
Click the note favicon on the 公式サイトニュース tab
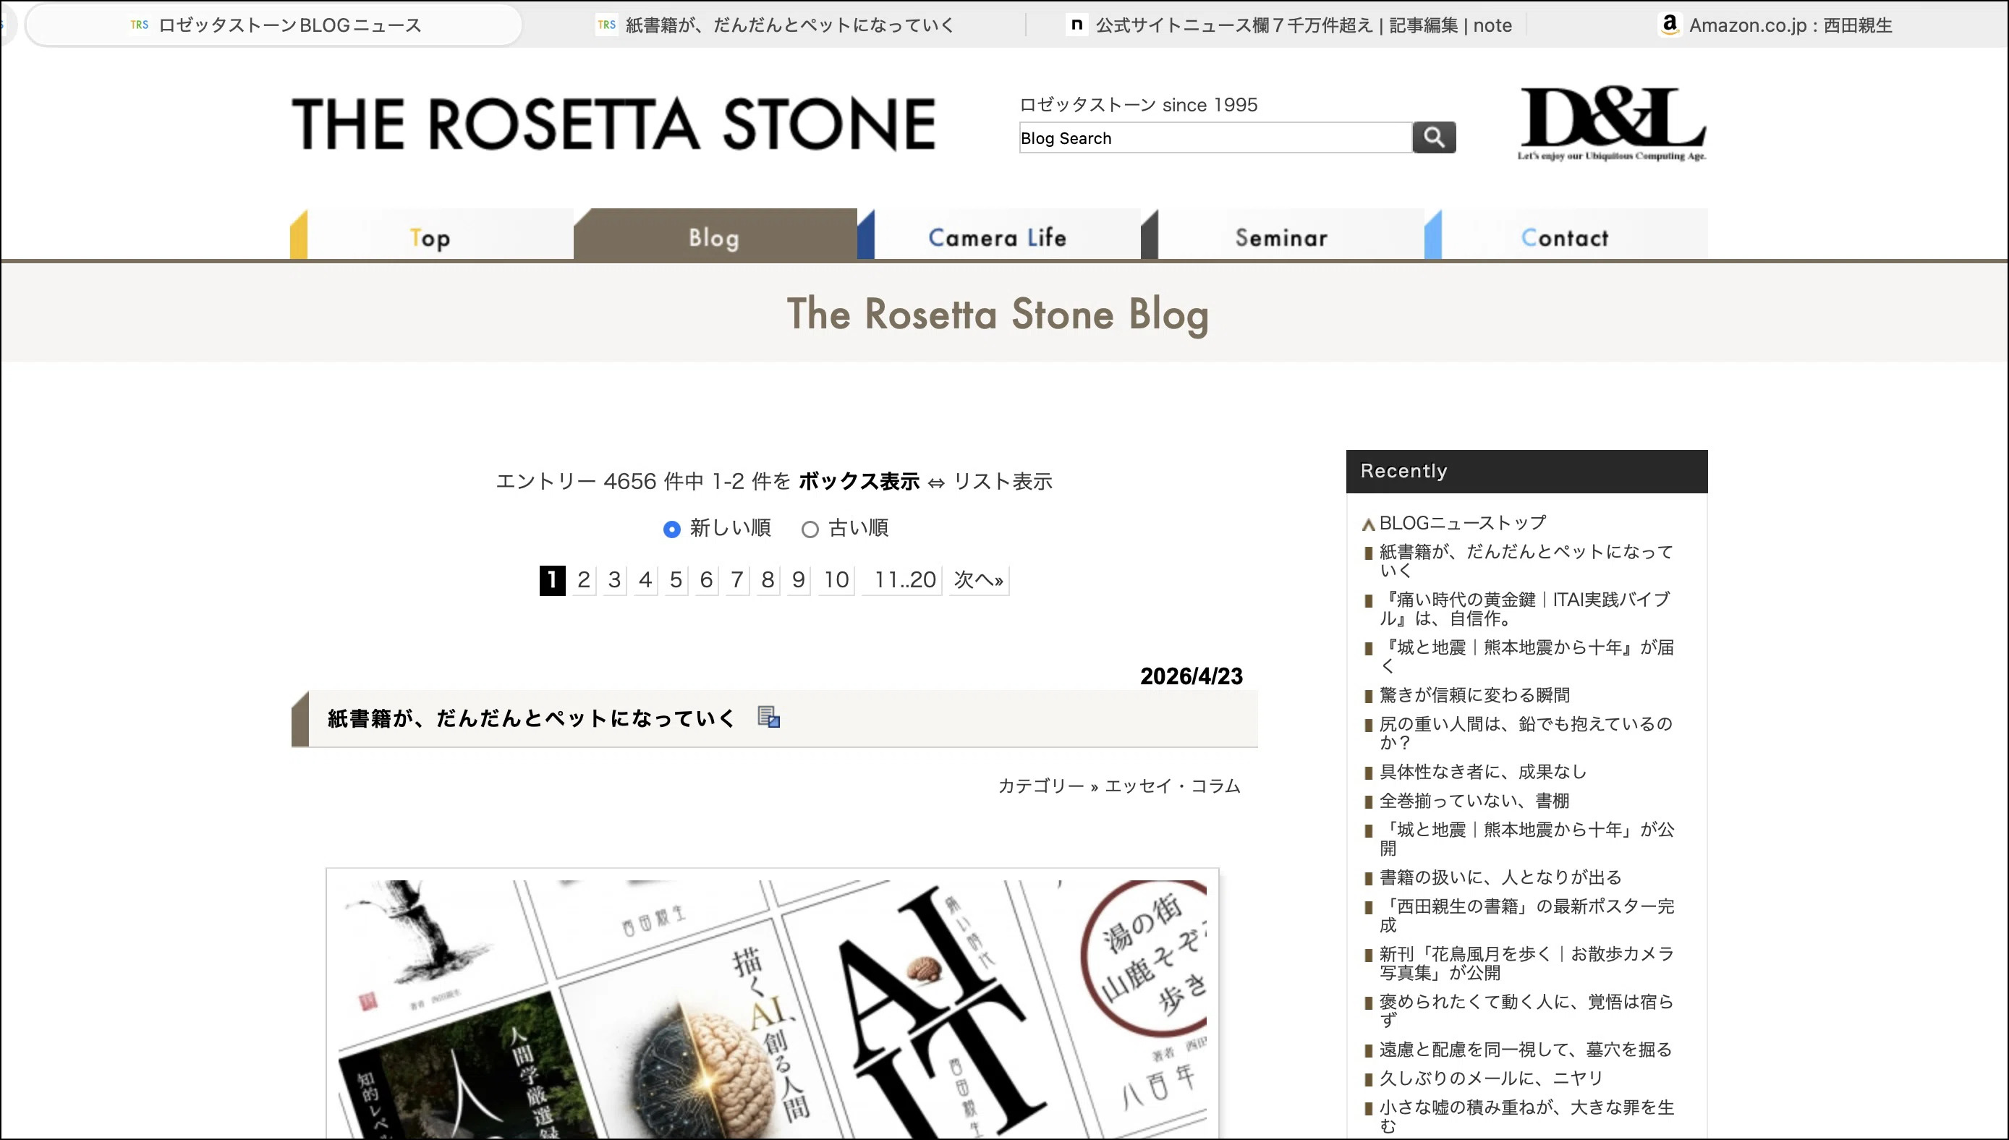1076,25
